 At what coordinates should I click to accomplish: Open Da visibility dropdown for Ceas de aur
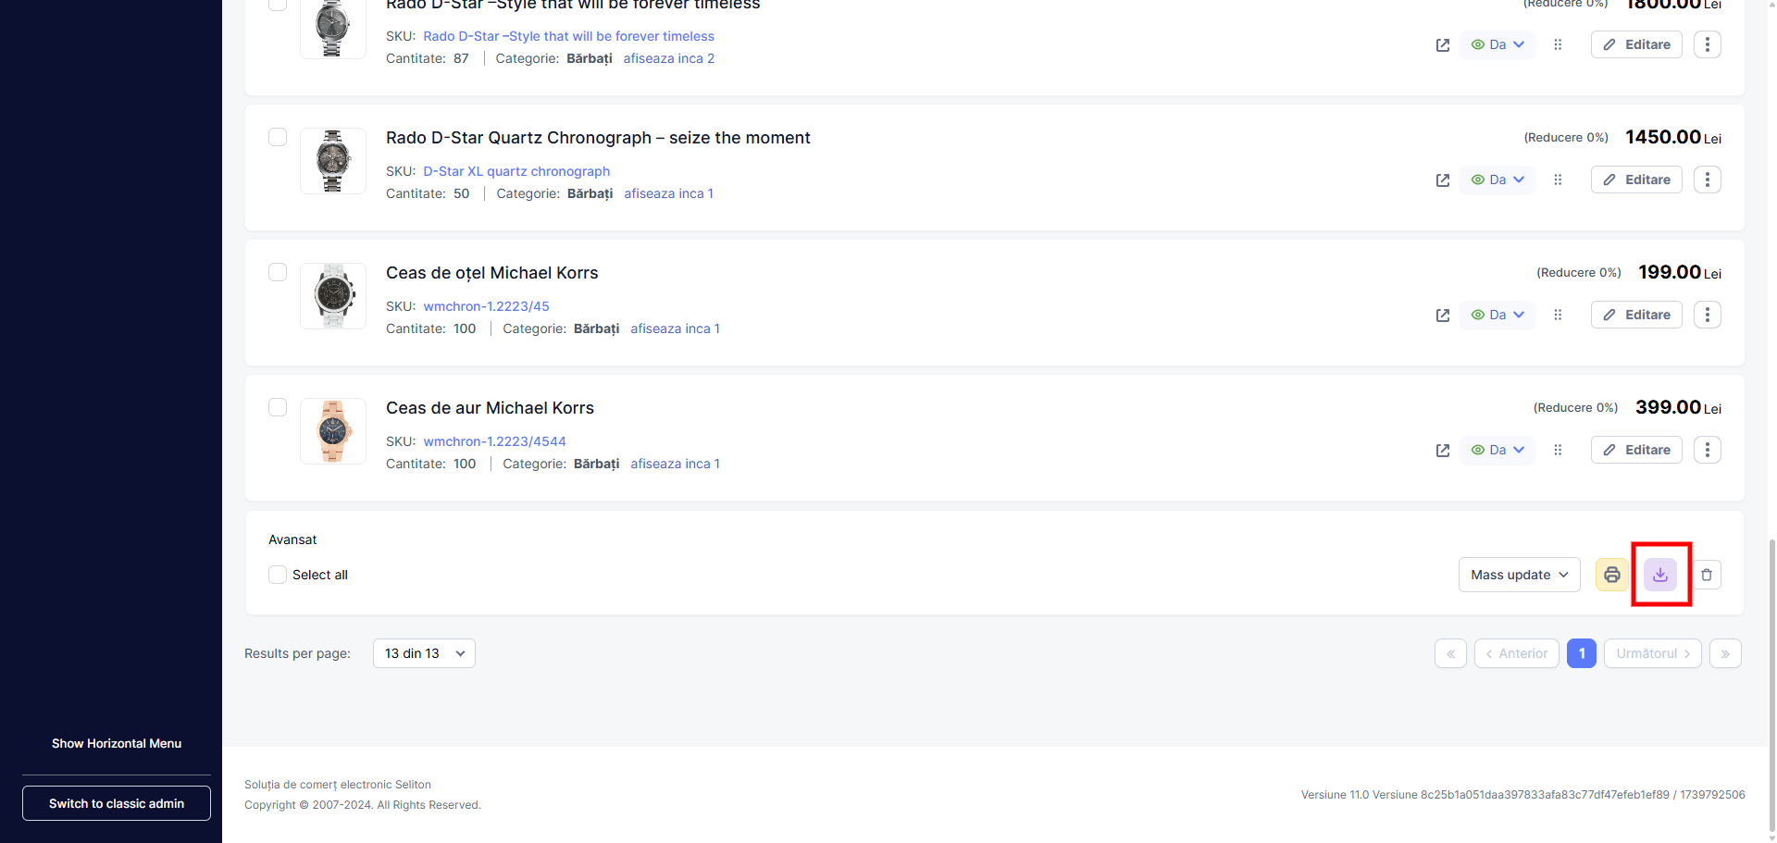[1497, 450]
